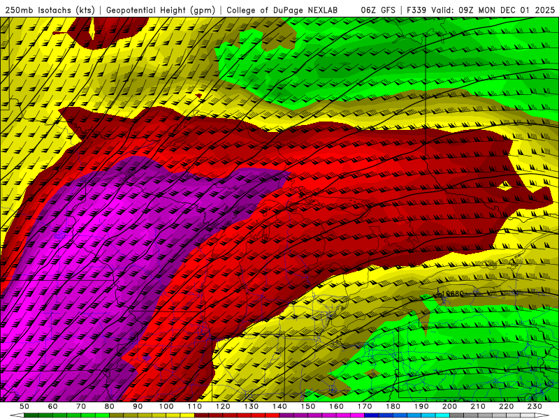Click the '60' value on the color scale
Image resolution: width=559 pixels, height=419 pixels.
click(x=53, y=406)
